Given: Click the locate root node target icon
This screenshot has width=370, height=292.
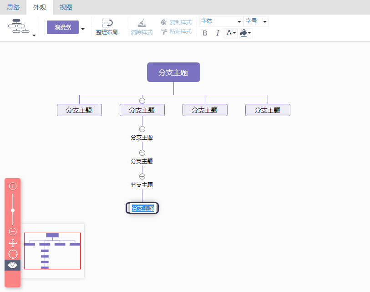Looking at the screenshot, I should coord(13,254).
